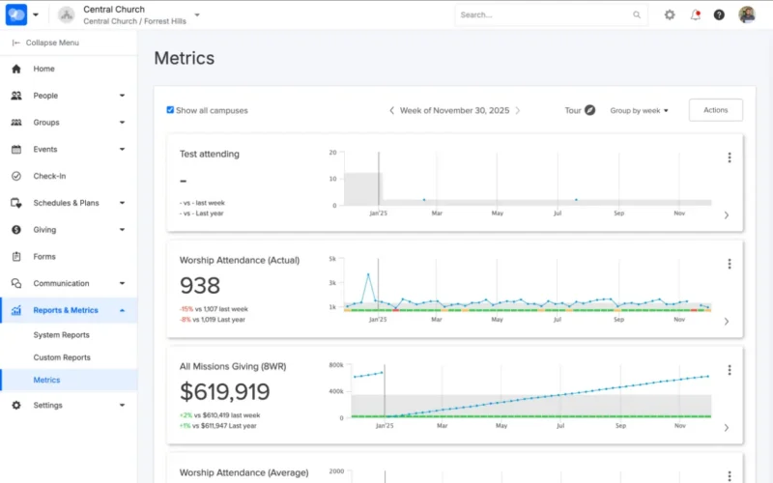773x483 pixels.
Task: Go to next week arrow
Action: pyautogui.click(x=517, y=110)
